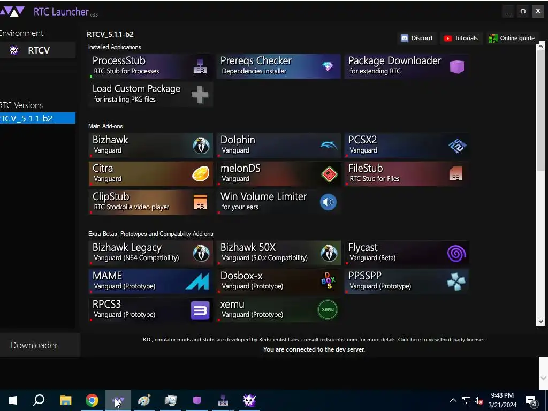Click the melonDS red diamond icon
The image size is (548, 411).
coord(329,174)
